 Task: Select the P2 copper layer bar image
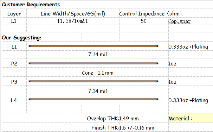(x=93, y=63)
